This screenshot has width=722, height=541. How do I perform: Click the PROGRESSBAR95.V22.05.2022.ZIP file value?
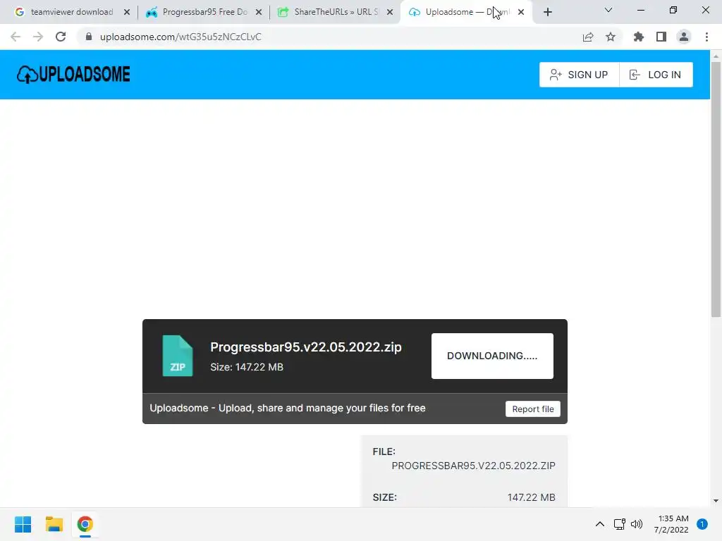pyautogui.click(x=473, y=466)
